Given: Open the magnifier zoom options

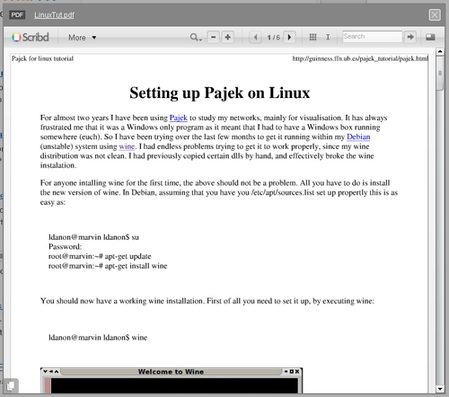Looking at the screenshot, I should tap(196, 37).
